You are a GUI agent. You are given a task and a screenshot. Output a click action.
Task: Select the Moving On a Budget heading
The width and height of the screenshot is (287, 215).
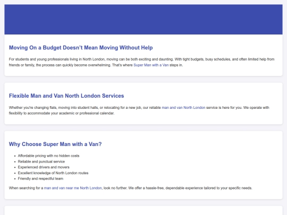coord(81,48)
